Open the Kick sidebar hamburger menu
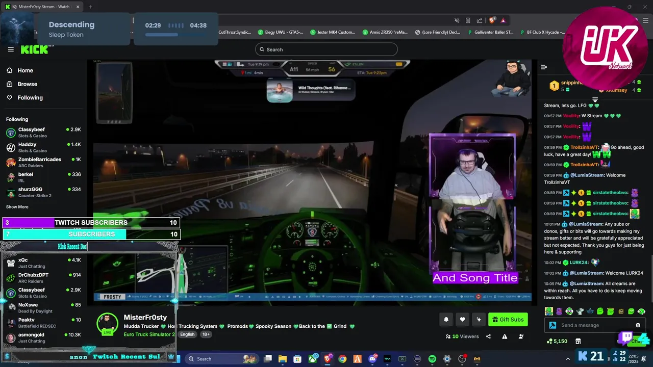 tap(11, 49)
